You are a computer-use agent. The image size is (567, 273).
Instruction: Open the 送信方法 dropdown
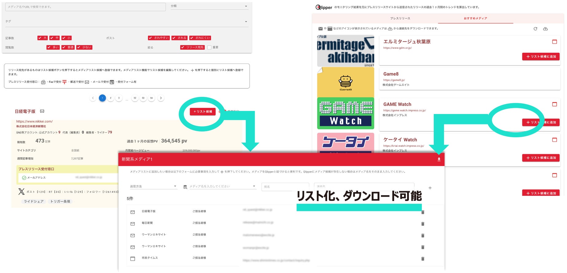click(x=153, y=186)
